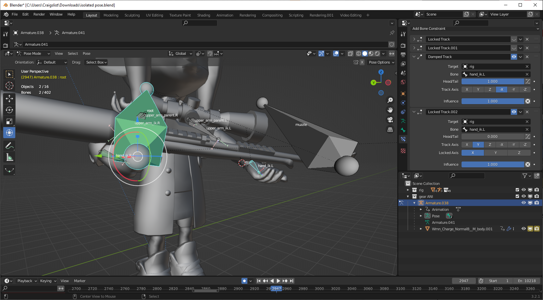This screenshot has height=300, width=543.
Task: Select the Move tool
Action: 9,99
